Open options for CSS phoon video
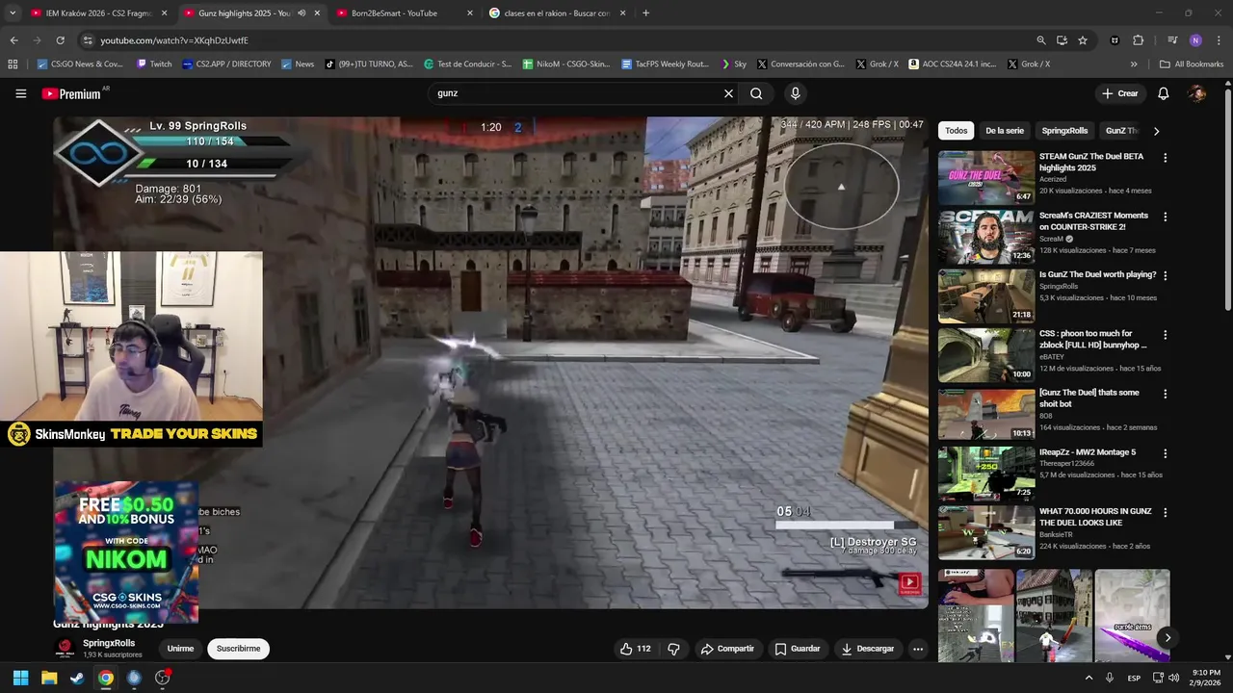 pos(1165,335)
